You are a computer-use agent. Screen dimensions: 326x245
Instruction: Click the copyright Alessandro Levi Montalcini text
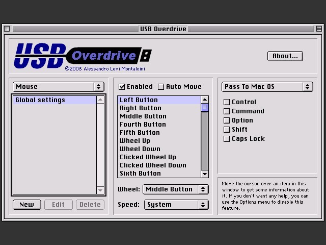pos(105,69)
